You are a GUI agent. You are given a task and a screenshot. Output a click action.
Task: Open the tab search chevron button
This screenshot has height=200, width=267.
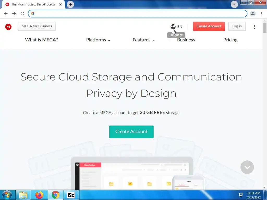[x=234, y=4]
